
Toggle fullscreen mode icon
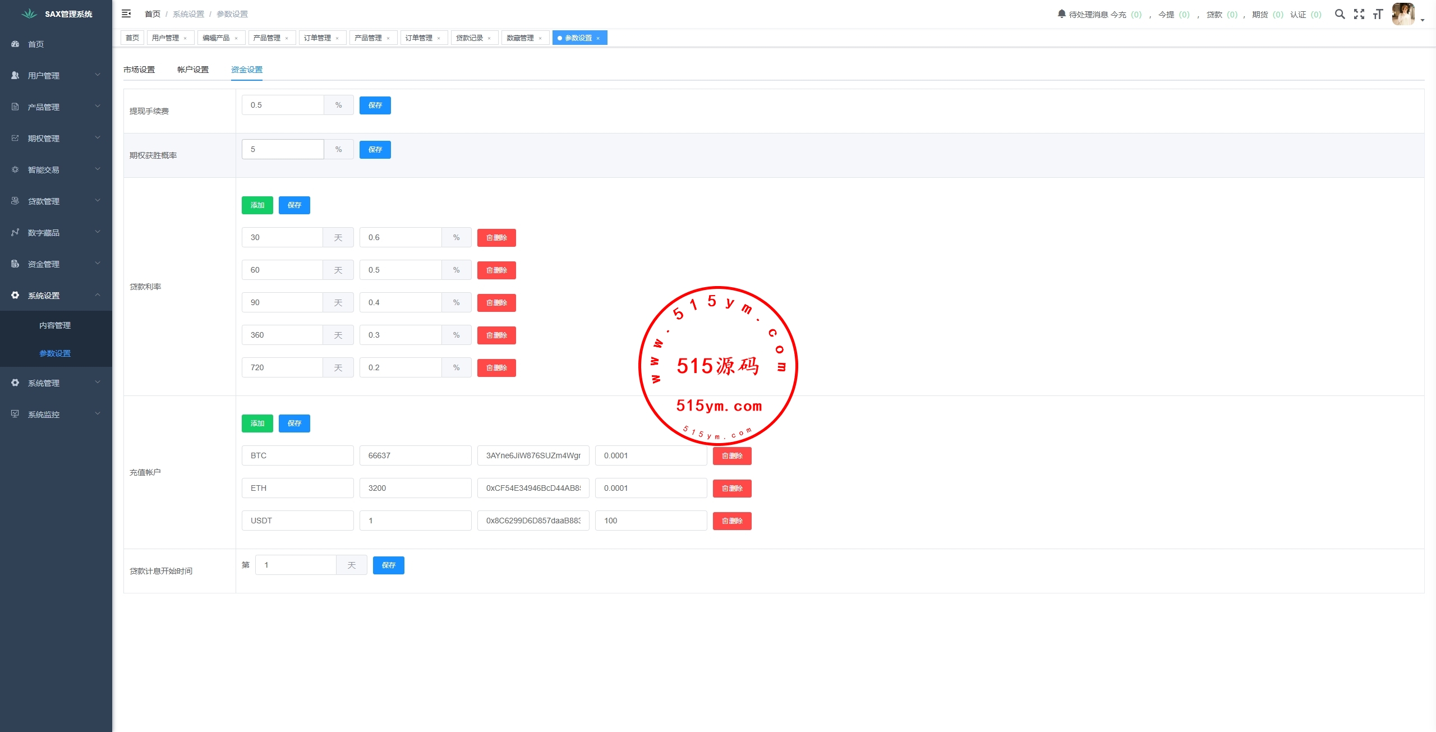coord(1359,14)
